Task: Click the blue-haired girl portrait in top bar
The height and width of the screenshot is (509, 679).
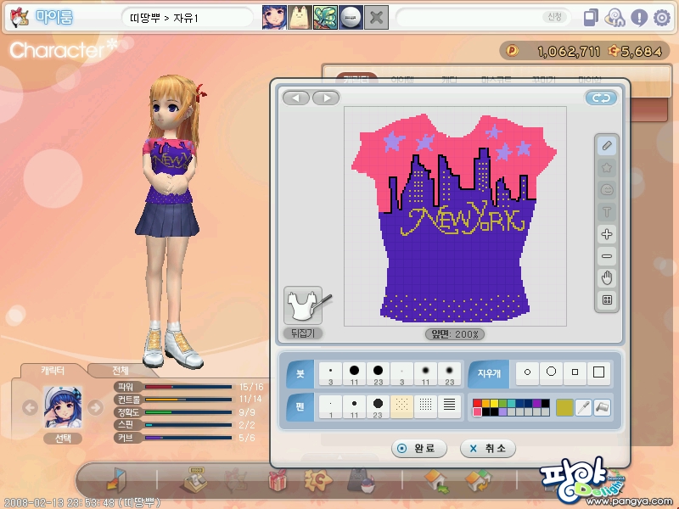Action: click(x=274, y=18)
